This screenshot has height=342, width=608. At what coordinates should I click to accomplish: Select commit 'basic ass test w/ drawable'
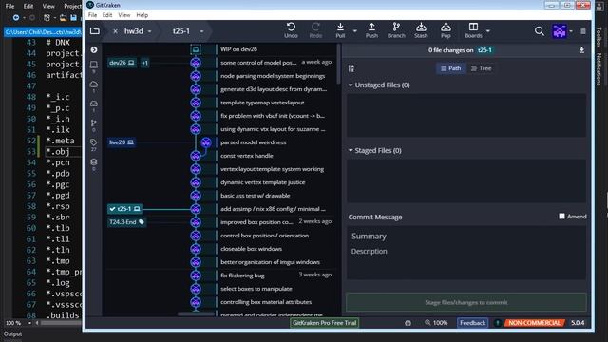[256, 196]
